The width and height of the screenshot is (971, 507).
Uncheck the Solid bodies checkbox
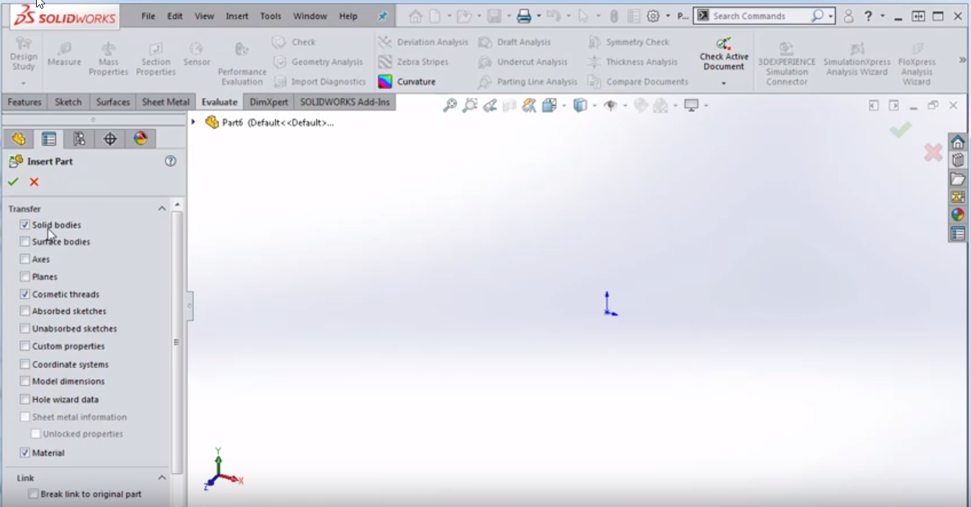pos(25,225)
